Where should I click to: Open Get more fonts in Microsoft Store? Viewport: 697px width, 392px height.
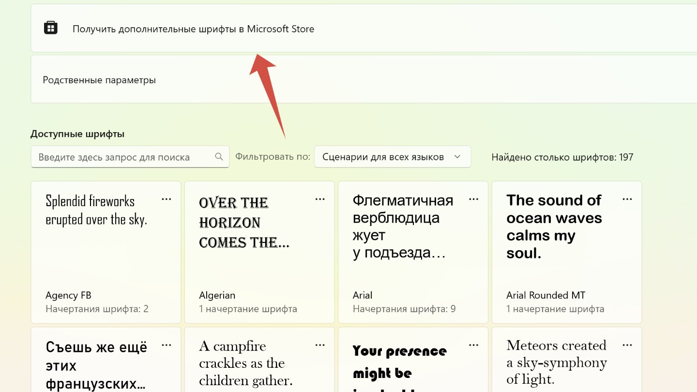pyautogui.click(x=364, y=28)
